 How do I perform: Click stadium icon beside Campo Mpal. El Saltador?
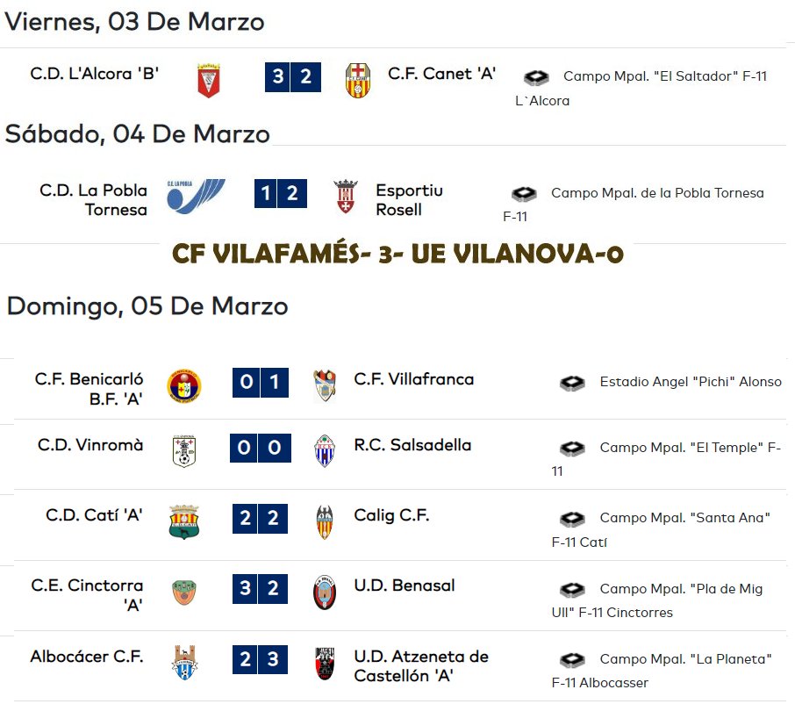536,77
